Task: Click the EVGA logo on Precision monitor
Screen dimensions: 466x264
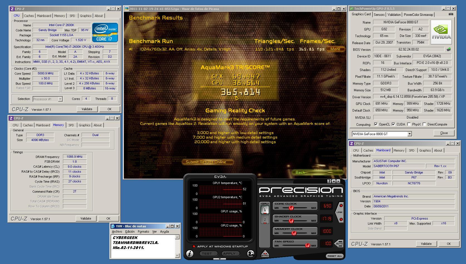Action: click(220, 177)
